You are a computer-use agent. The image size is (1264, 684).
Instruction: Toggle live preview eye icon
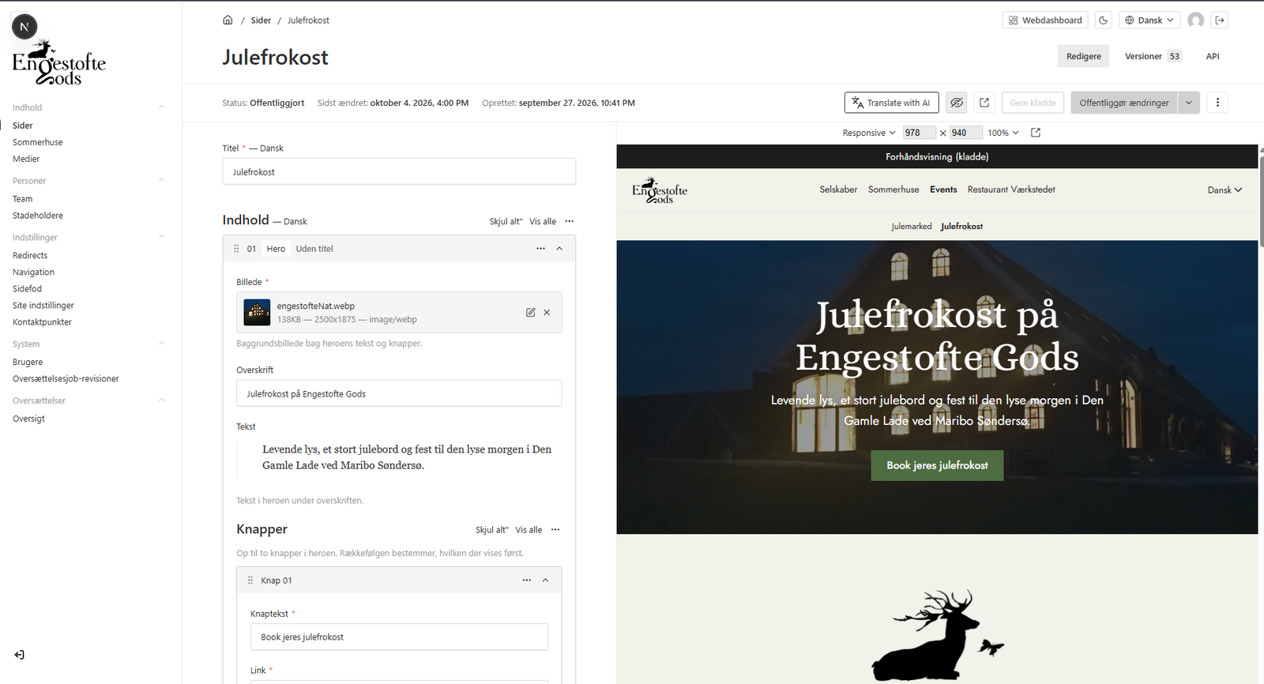pos(957,103)
